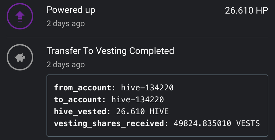Click the from_account label
Viewport: 275px width, 140px height.
tap(85, 88)
